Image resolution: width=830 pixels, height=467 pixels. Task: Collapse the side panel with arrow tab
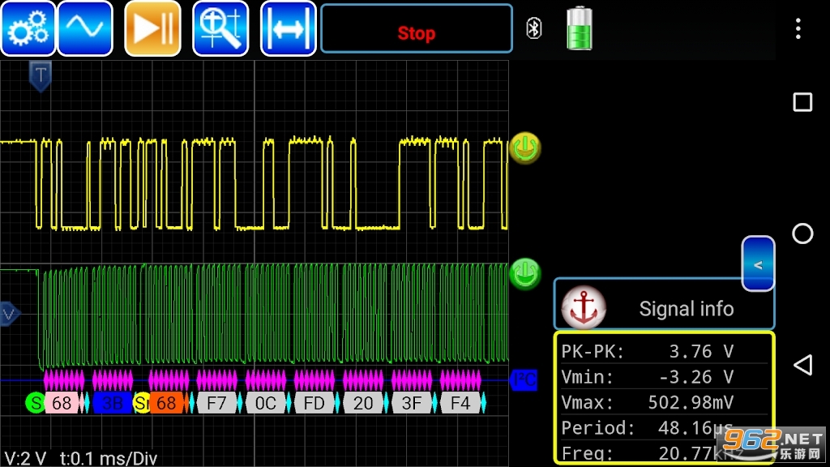pos(758,264)
